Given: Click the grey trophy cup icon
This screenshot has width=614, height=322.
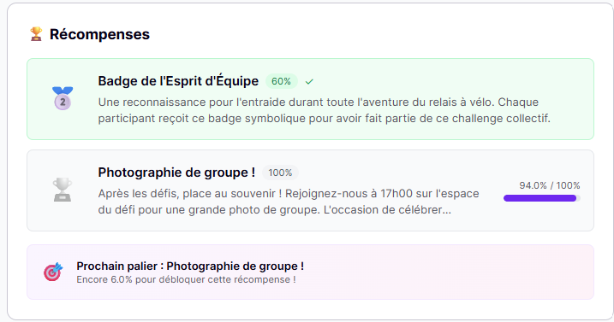Looking at the screenshot, I should point(63,190).
